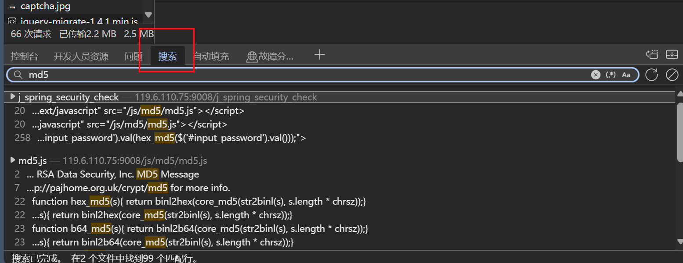683x263 pixels.
Task: Click the '已传输2.2 MB' status text
Action: coord(88,34)
